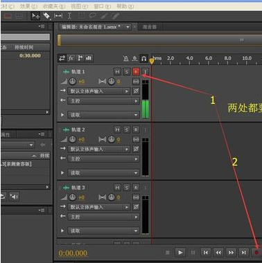The height and width of the screenshot is (263, 262).
Task: Click the Stop transport button
Action: (168, 253)
